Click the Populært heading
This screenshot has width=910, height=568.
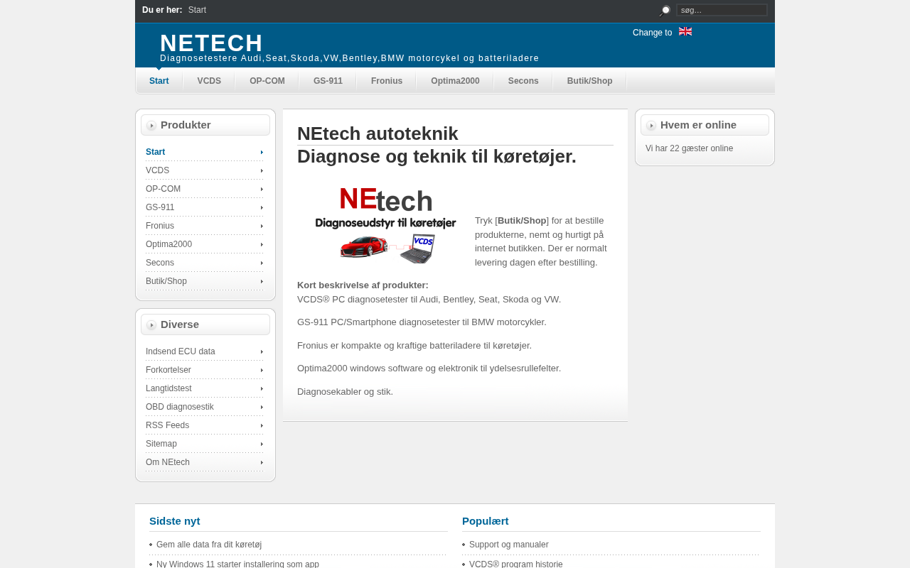point(486,520)
